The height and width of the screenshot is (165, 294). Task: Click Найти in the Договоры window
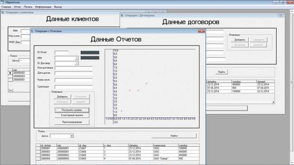click(221, 72)
